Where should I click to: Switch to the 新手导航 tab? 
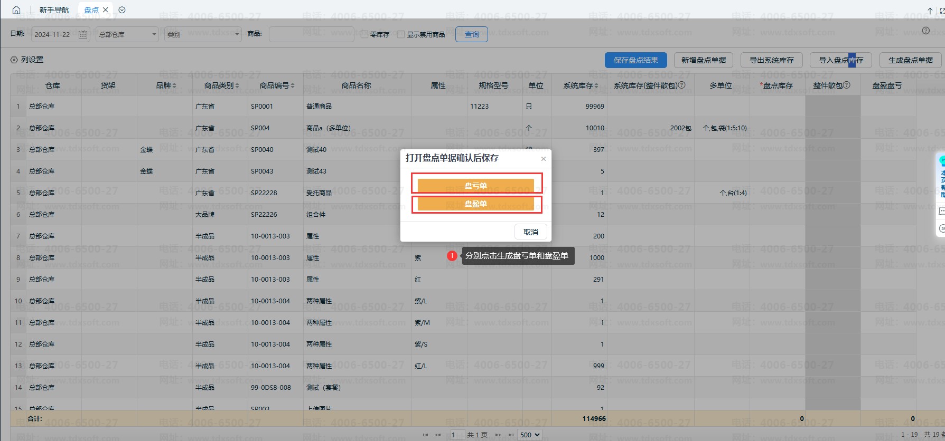pos(54,10)
